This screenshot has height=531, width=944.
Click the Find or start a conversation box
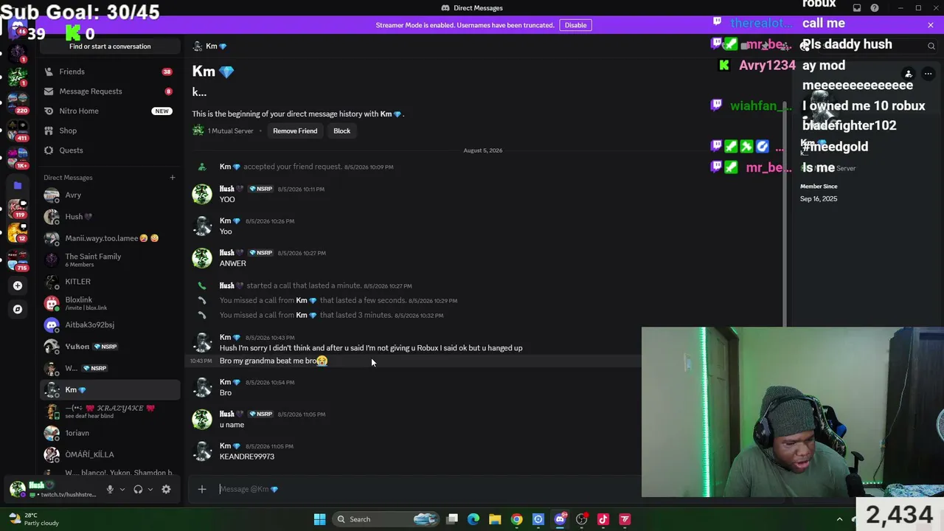click(110, 46)
